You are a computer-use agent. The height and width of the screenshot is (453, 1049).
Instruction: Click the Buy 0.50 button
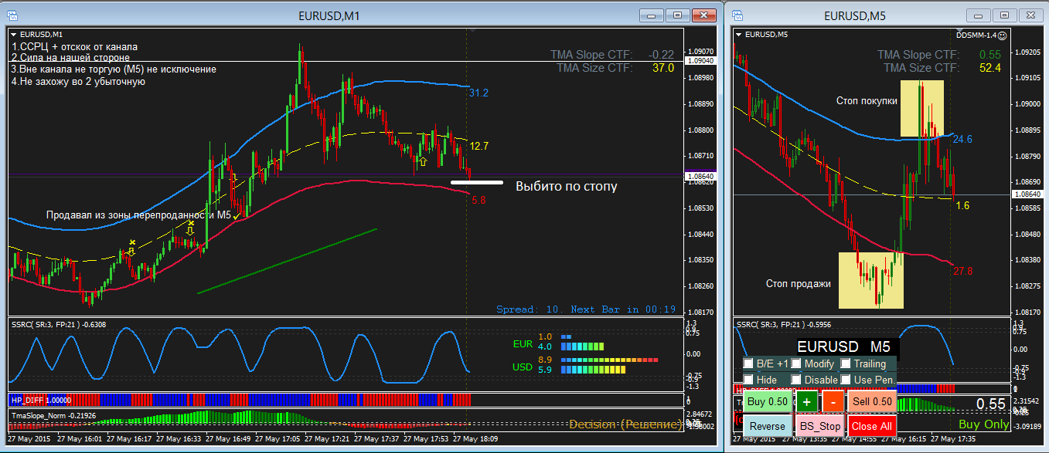(x=768, y=402)
